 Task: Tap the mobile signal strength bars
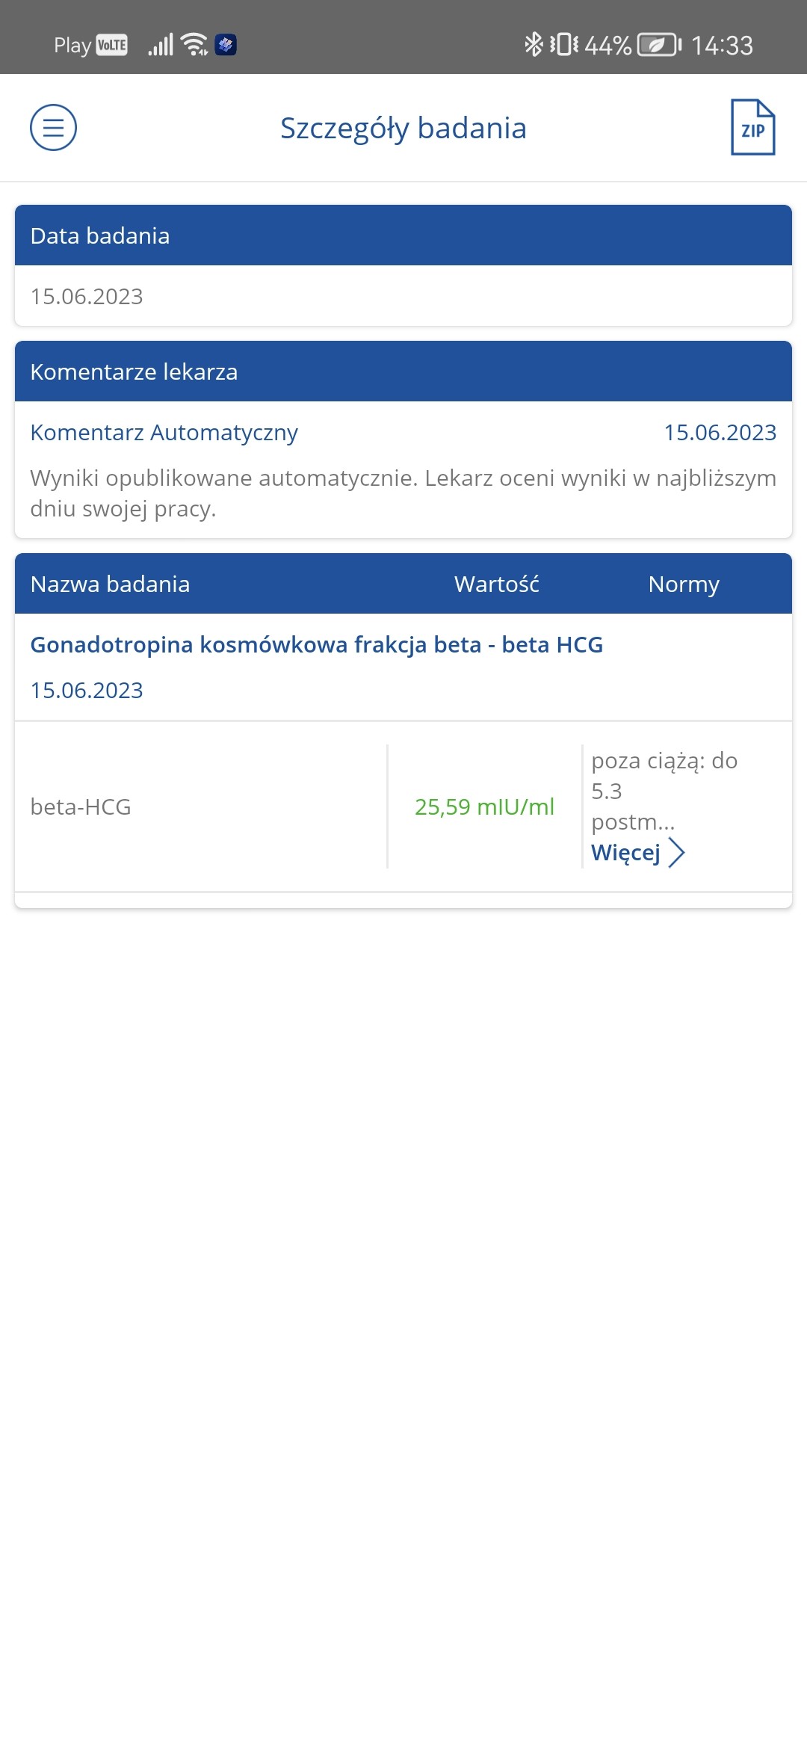pyautogui.click(x=161, y=45)
